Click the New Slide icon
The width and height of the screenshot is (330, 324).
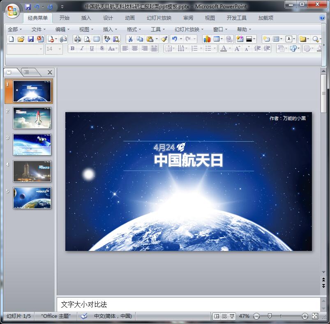pyautogui.click(x=266, y=39)
